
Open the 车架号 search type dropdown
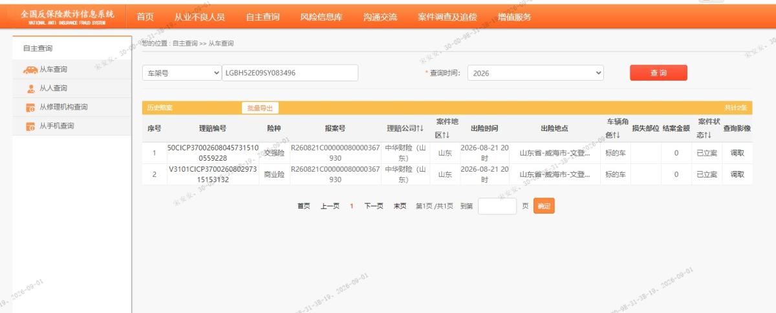point(182,73)
